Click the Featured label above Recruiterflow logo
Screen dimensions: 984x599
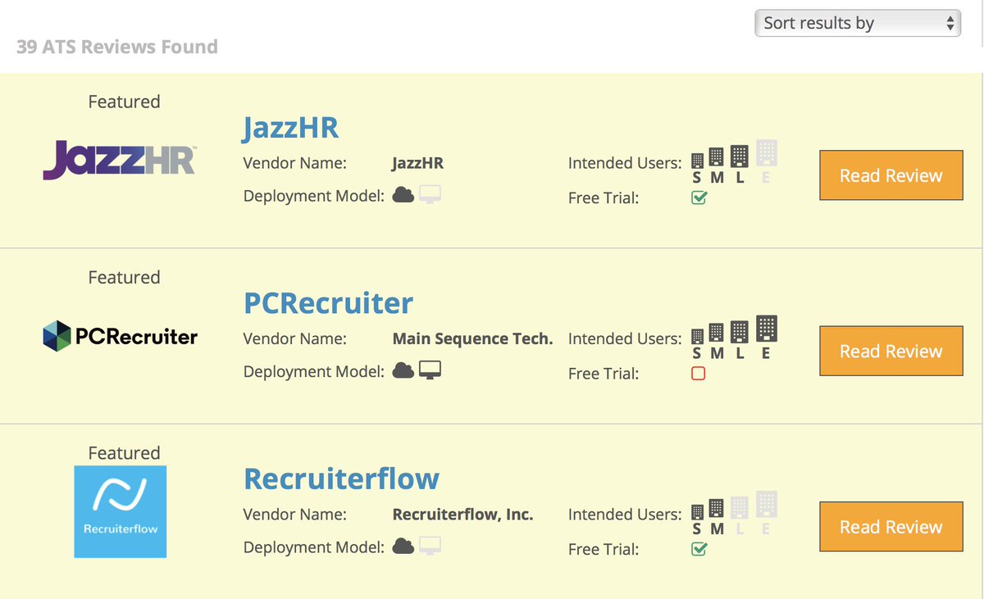(x=124, y=453)
